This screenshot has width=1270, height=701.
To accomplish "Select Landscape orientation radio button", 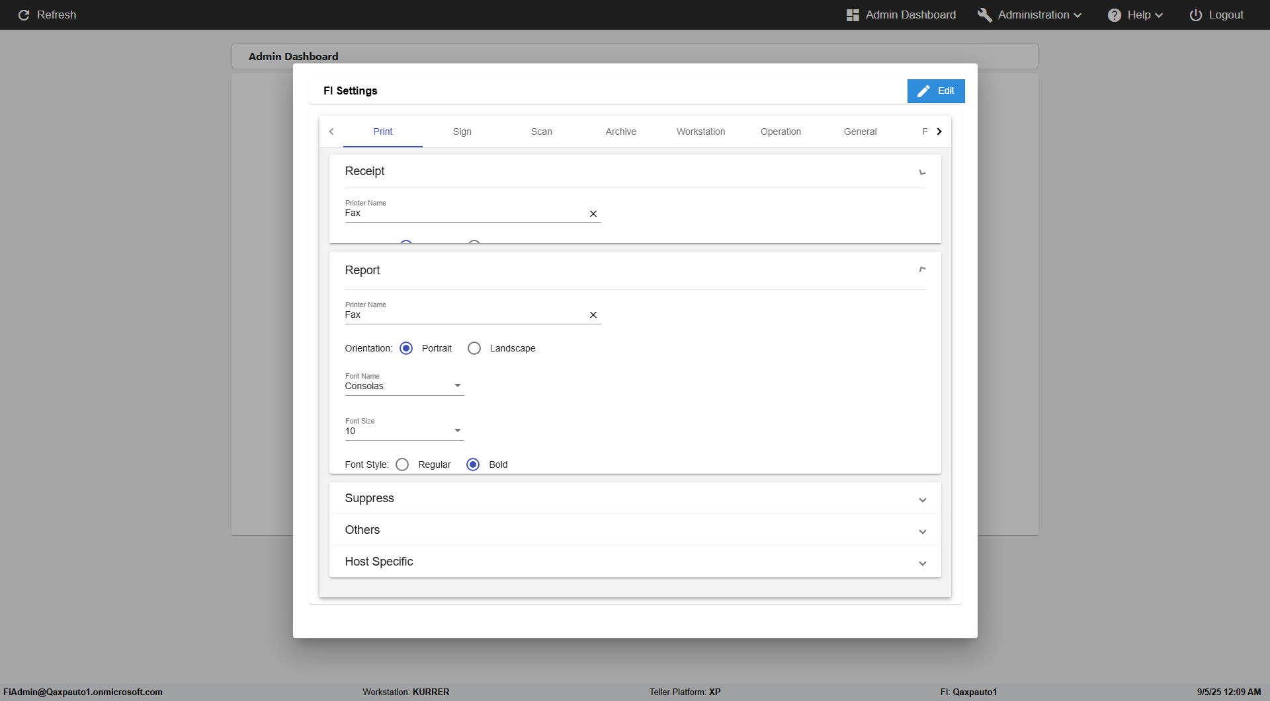I will click(474, 348).
